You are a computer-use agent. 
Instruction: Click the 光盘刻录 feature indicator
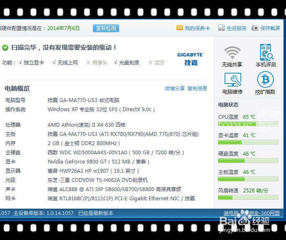point(127,63)
